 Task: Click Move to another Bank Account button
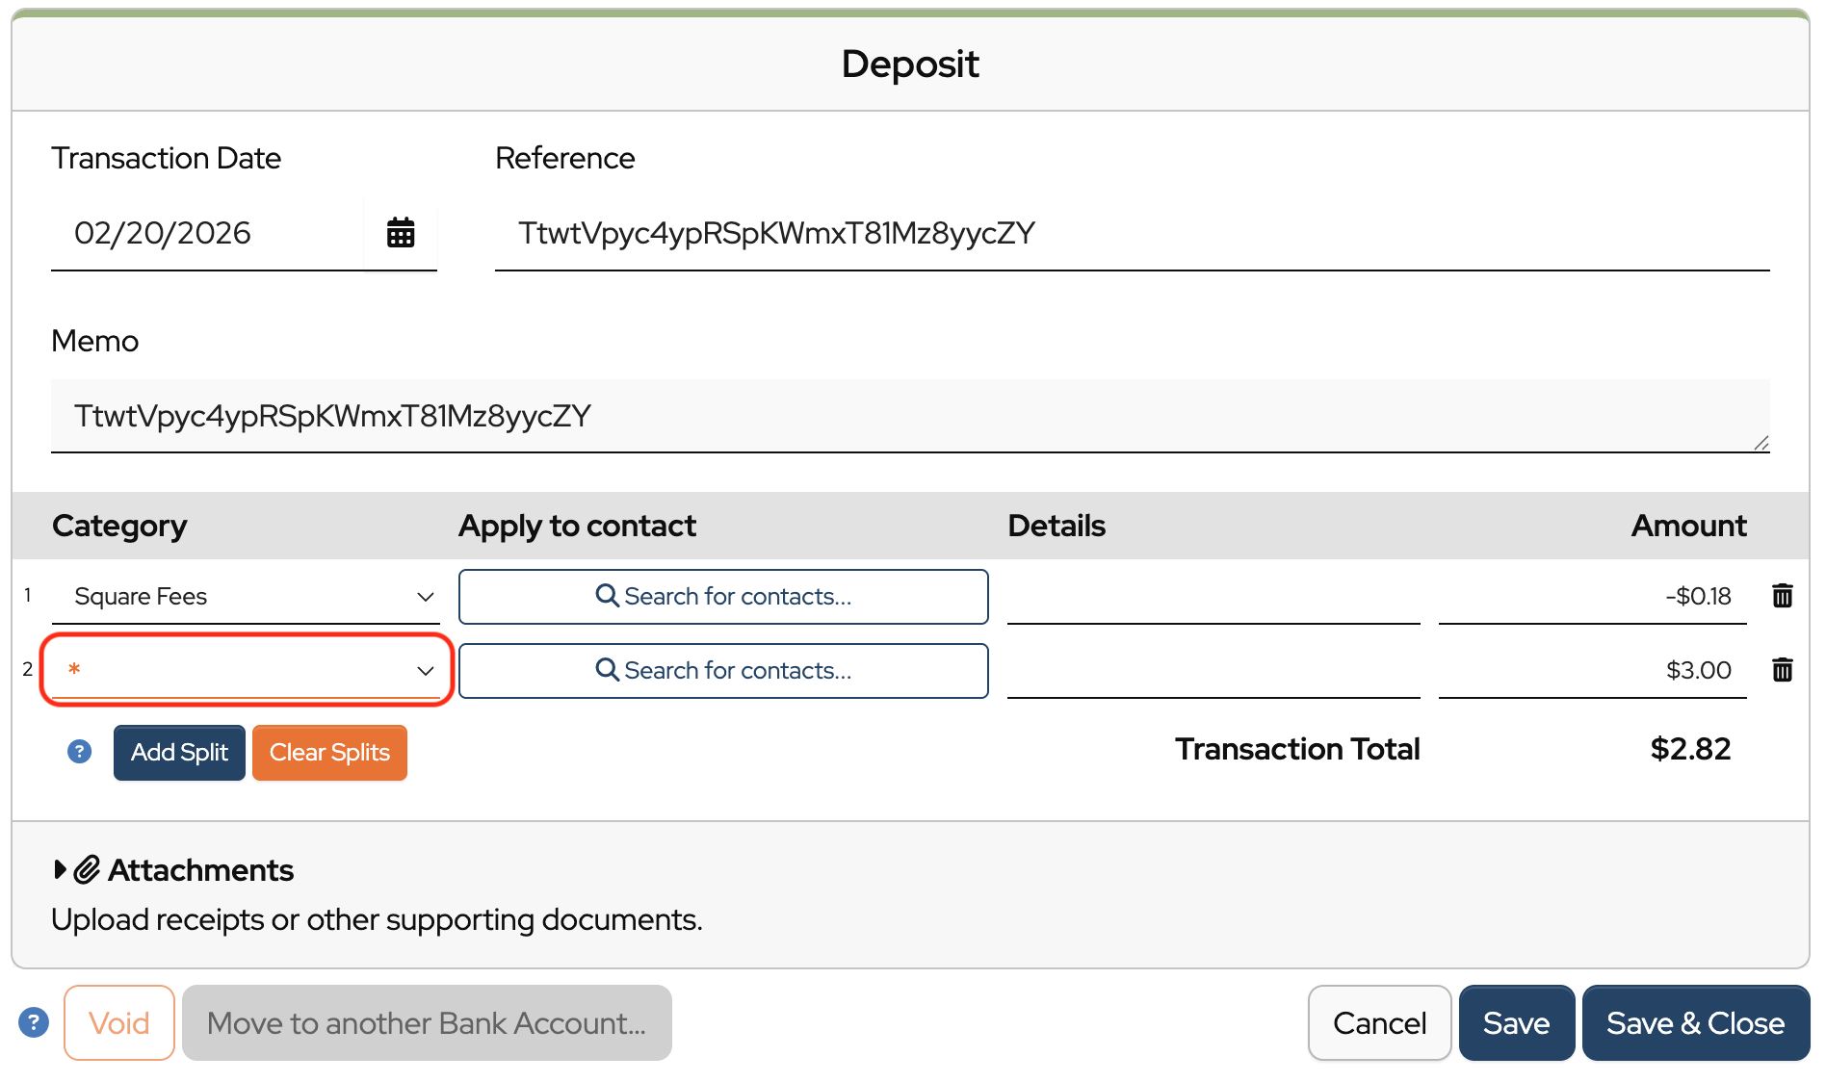427,1022
